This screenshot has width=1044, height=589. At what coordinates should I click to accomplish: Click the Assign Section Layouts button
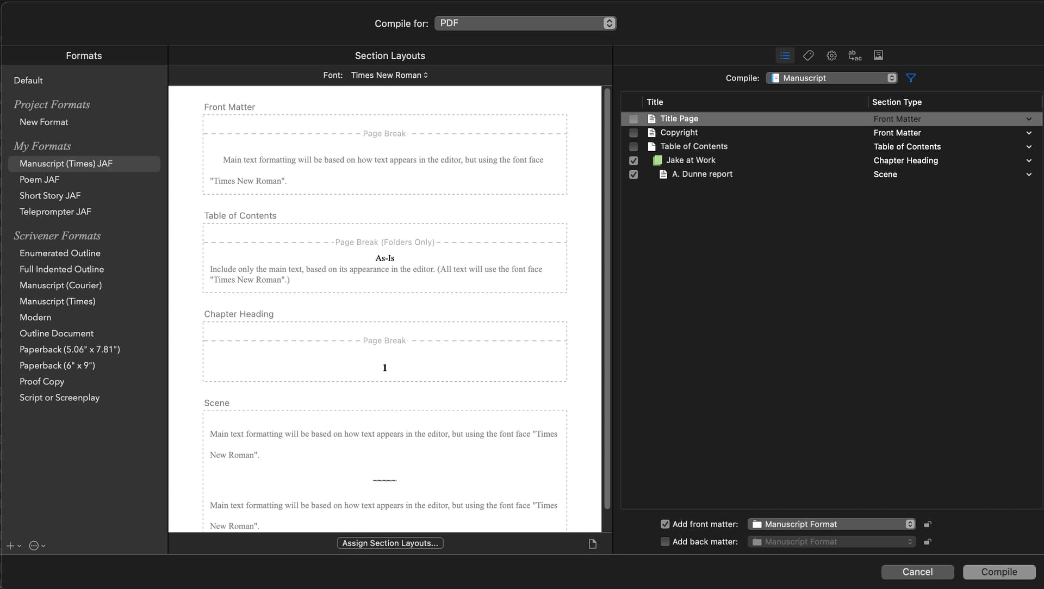[390, 543]
